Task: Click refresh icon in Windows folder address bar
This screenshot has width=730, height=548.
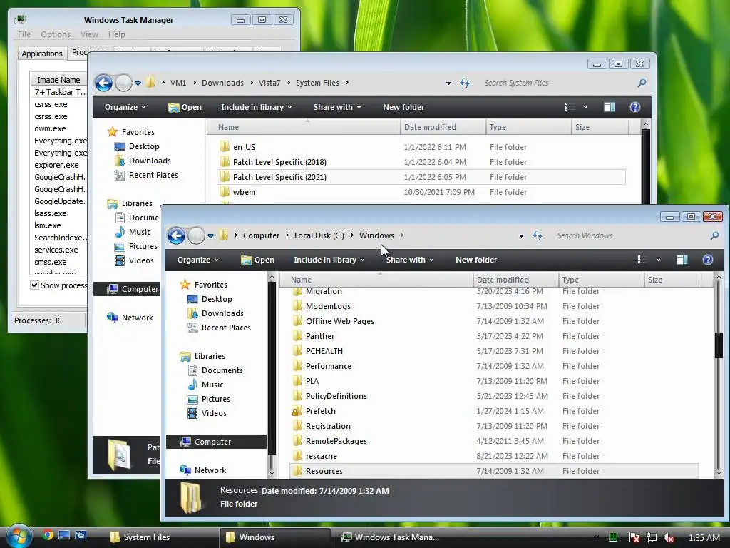Action: [x=538, y=235]
